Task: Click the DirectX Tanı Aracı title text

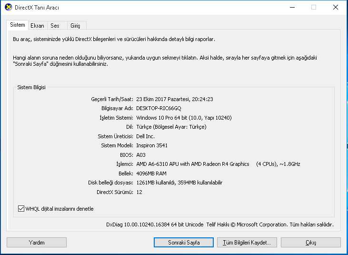Action: (37, 8)
